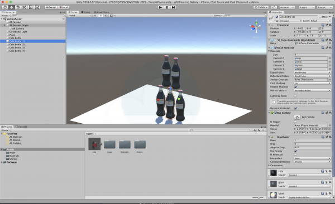
Task: Expand Rigidbody Constraints foldout
Action: 269,166
